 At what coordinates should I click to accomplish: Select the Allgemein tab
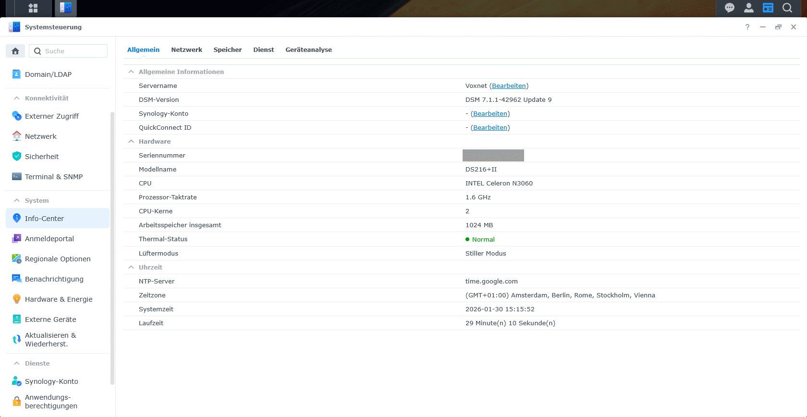click(x=143, y=49)
